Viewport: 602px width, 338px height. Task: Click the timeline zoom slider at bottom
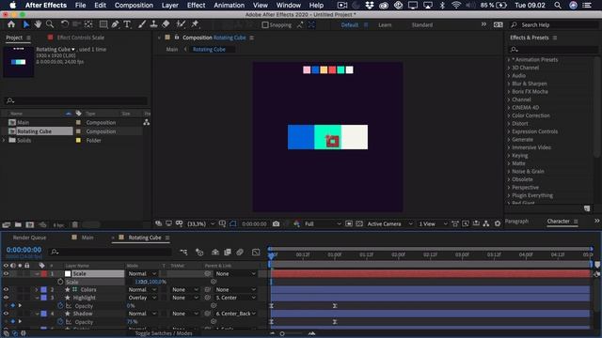click(x=282, y=333)
